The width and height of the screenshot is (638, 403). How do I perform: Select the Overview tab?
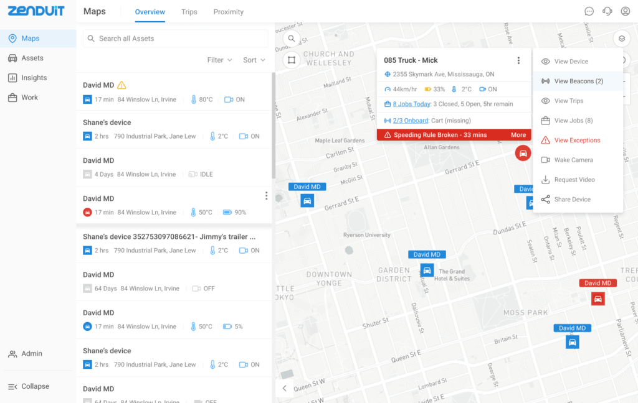(x=150, y=12)
